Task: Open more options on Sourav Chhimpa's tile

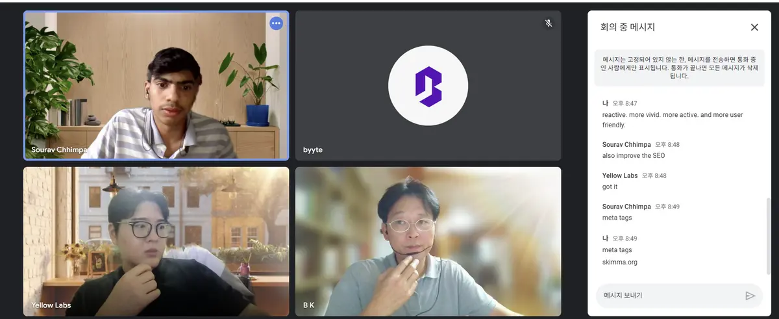Action: pos(277,23)
